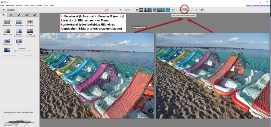The height and width of the screenshot is (127, 271).
Task: Toggle horizontal/vertical split layout
Action: [x=197, y=10]
